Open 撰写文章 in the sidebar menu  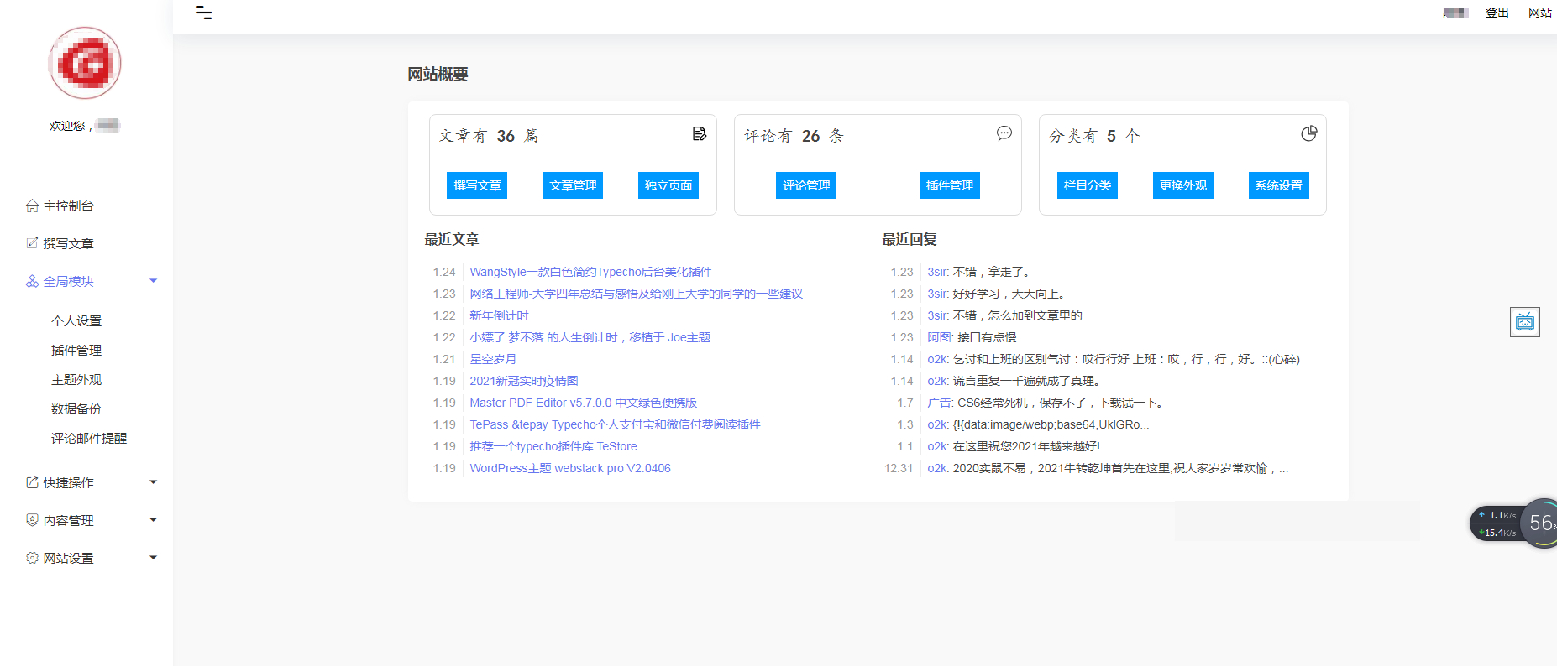tap(69, 243)
